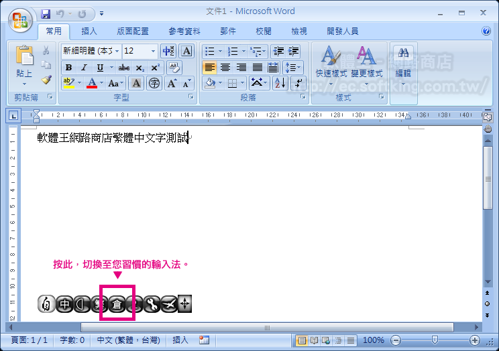
Task: Open the font size dropdown
Action: point(154,51)
